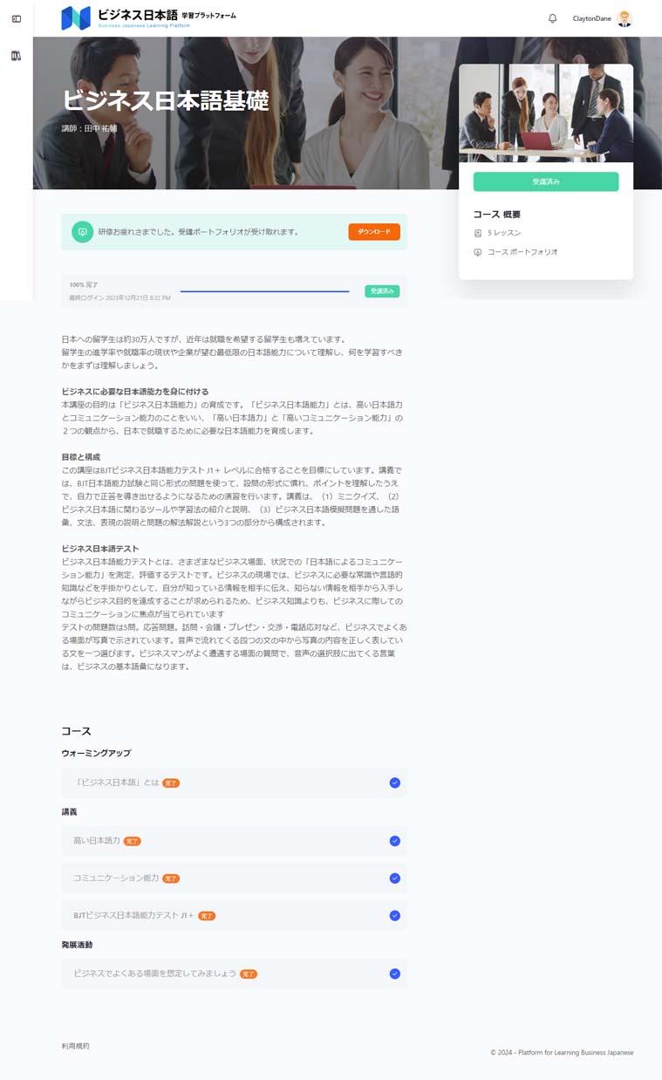Click instructor name 講師：田中 祐輔

(89, 128)
